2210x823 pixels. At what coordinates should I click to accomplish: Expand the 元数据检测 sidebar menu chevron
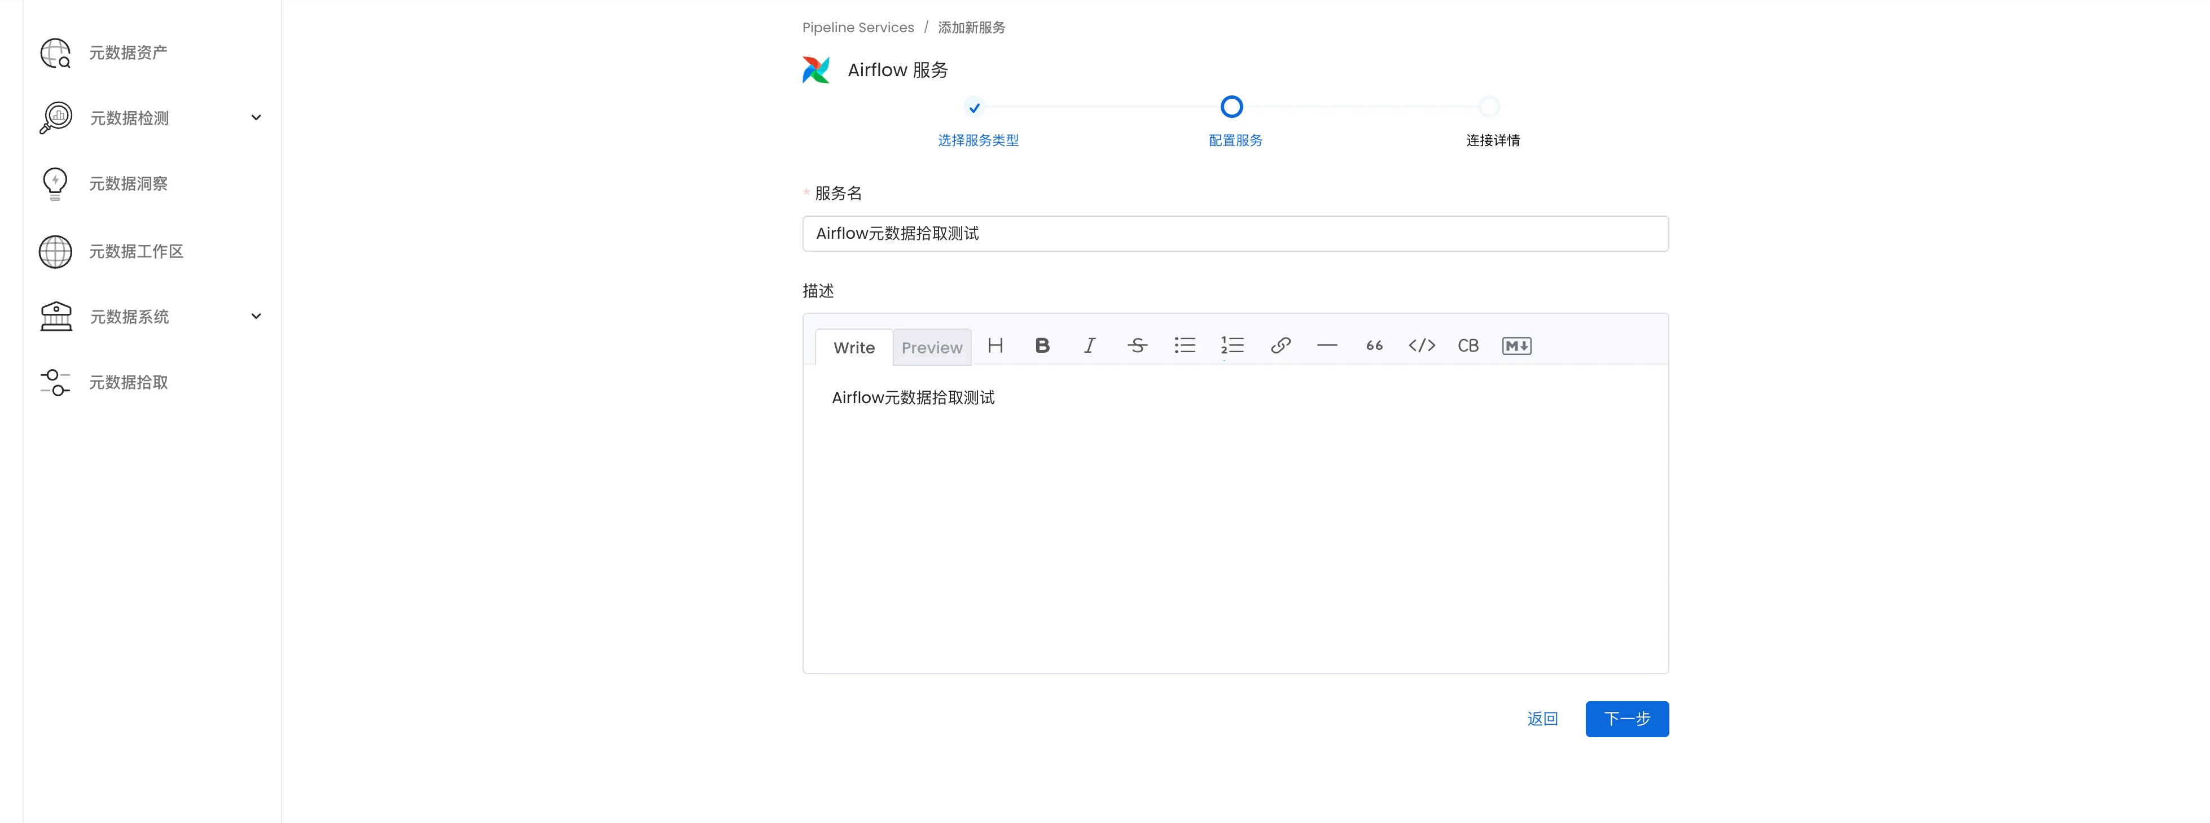256,117
